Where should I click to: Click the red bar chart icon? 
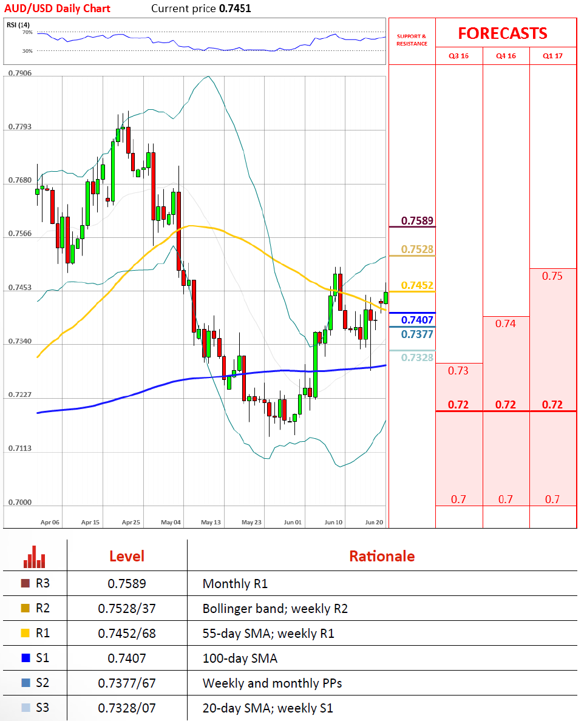[35, 557]
